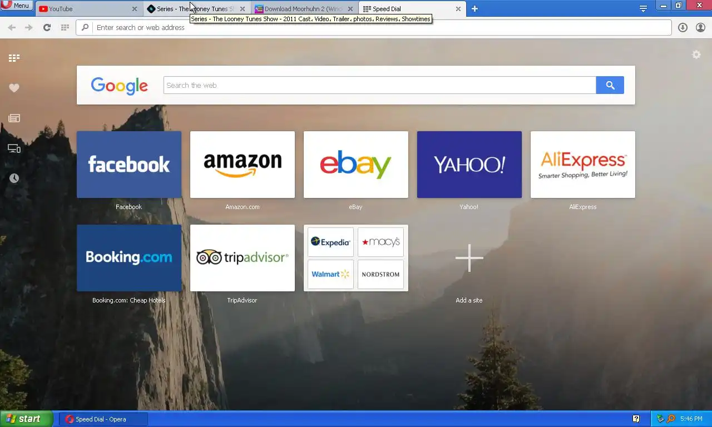The image size is (712, 427).
Task: Open the AliExpress speed dial tile
Action: [583, 165]
